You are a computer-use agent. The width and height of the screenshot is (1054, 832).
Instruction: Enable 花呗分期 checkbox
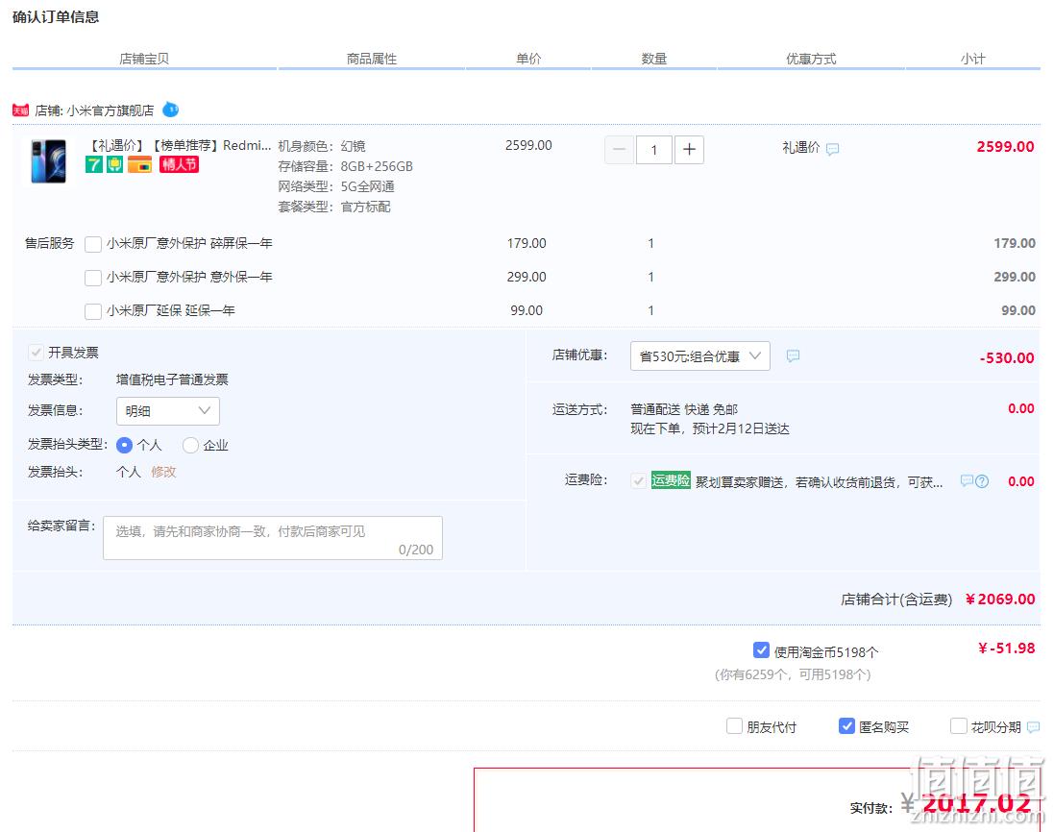point(959,725)
